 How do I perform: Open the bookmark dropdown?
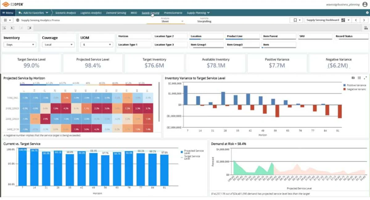tap(296, 20)
